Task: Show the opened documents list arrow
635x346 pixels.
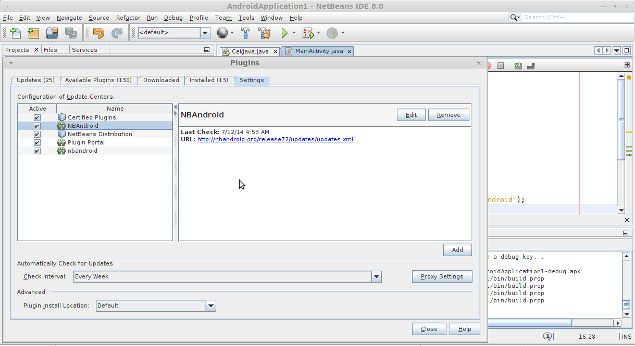Action: tap(617, 50)
